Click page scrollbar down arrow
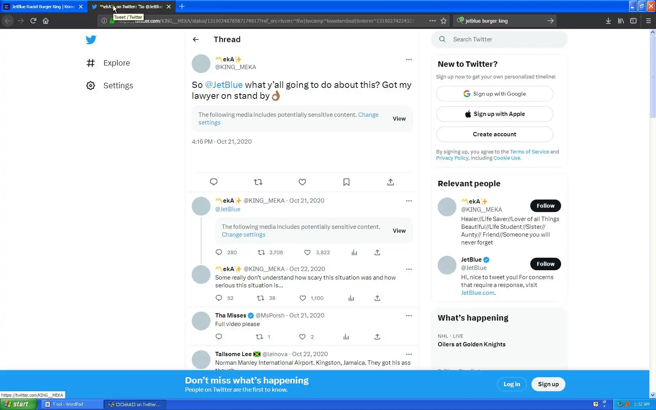Screen dimensions: 656x410 [652, 395]
